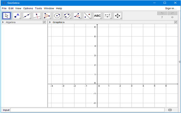Image resolution: width=181 pixels, height=113 pixels.
Task: Open the Tools menu
Action: click(x=38, y=8)
